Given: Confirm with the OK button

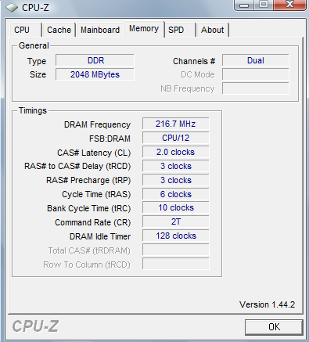Looking at the screenshot, I should [274, 327].
